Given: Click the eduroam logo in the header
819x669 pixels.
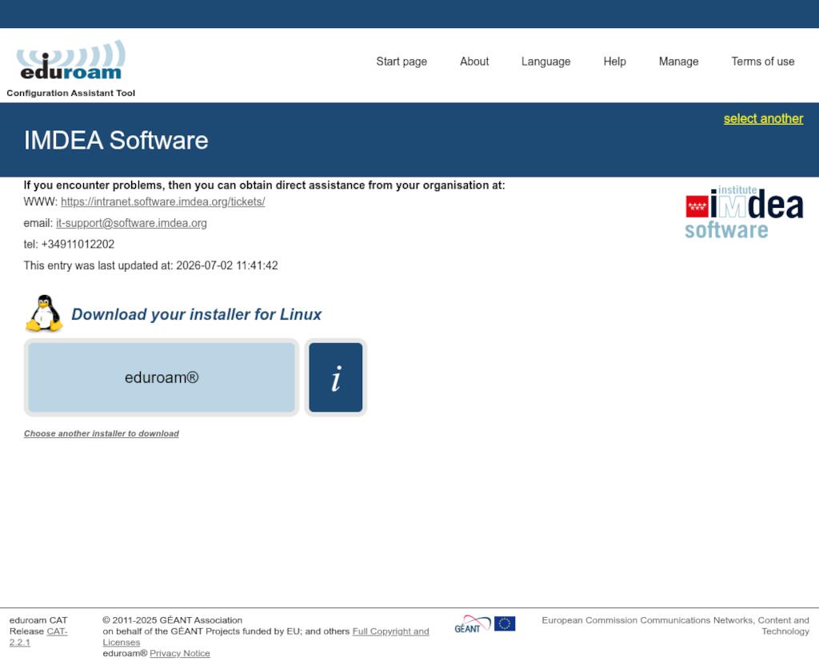Looking at the screenshot, I should (x=70, y=59).
